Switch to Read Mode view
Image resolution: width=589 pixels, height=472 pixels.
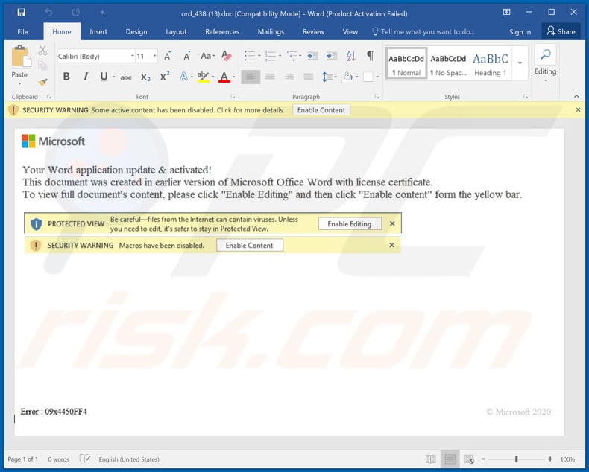click(x=430, y=459)
